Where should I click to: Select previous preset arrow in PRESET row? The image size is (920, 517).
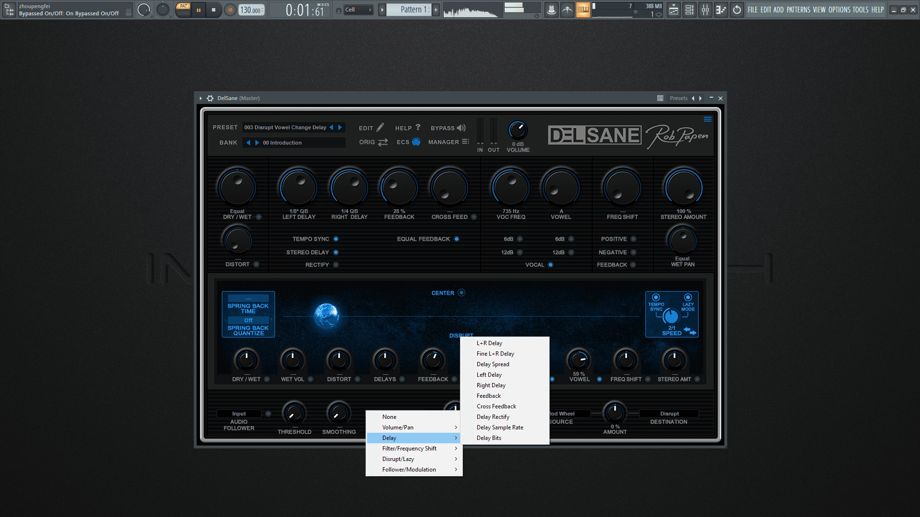[331, 127]
